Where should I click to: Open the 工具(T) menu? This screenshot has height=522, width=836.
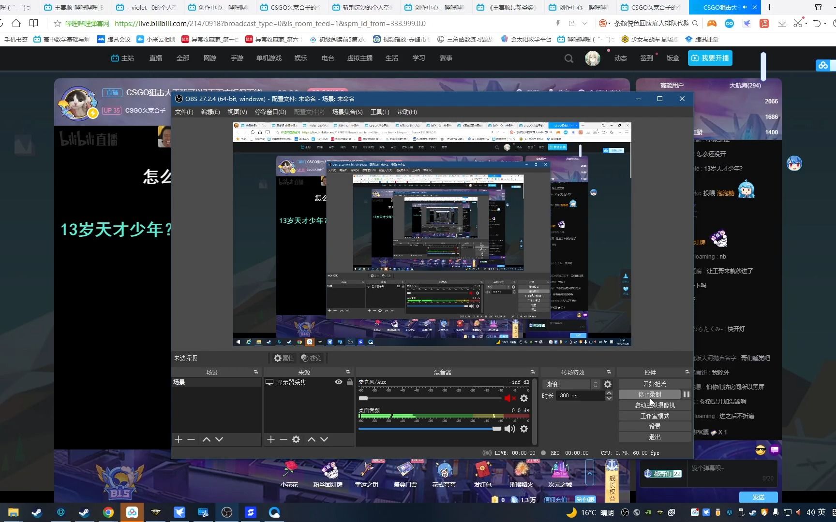click(x=380, y=112)
